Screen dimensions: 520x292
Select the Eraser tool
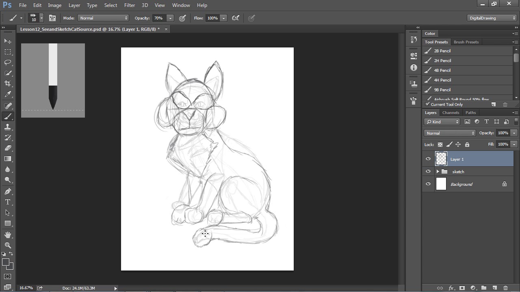click(8, 148)
